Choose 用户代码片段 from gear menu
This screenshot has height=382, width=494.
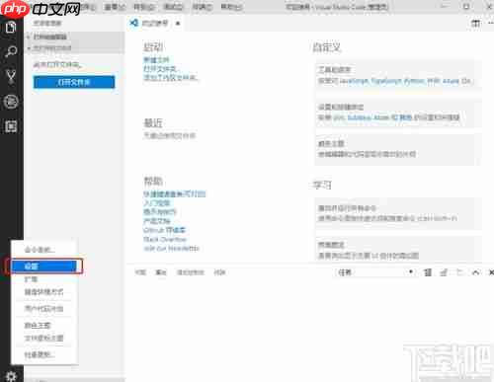click(44, 309)
